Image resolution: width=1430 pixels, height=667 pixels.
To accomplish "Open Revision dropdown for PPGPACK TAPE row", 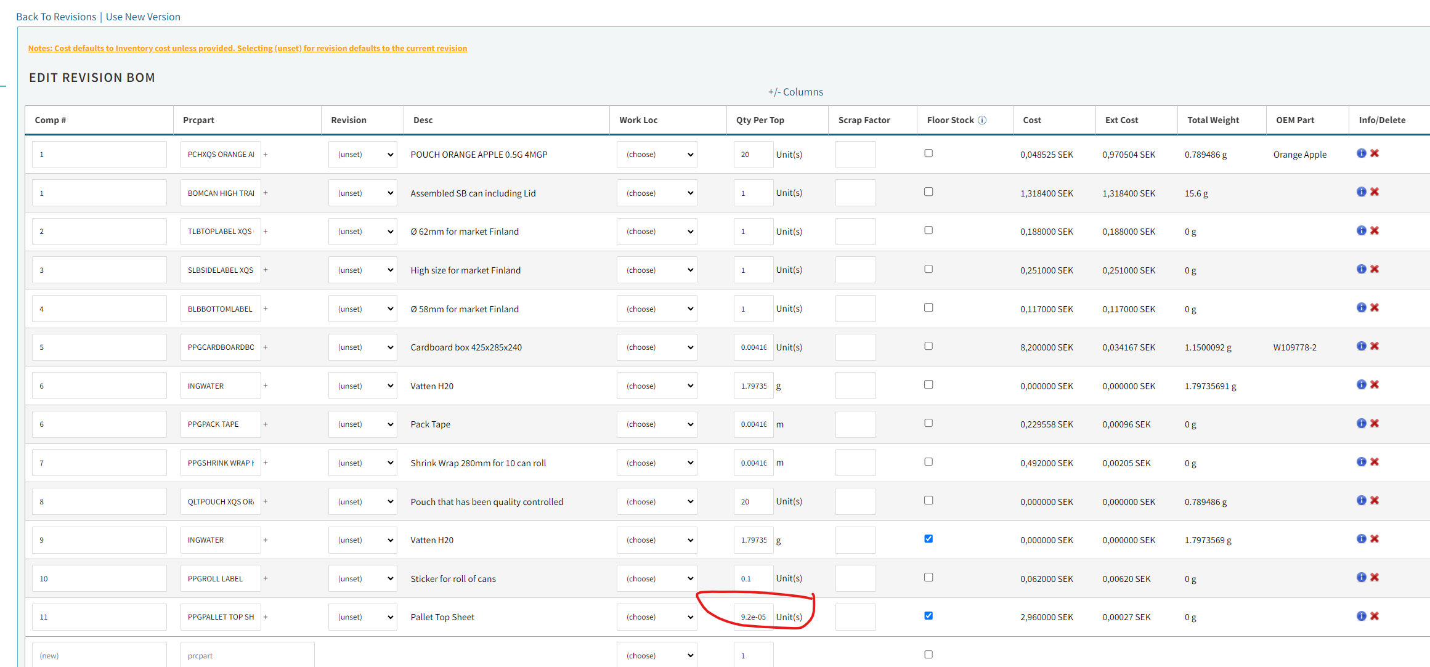I will tap(363, 424).
